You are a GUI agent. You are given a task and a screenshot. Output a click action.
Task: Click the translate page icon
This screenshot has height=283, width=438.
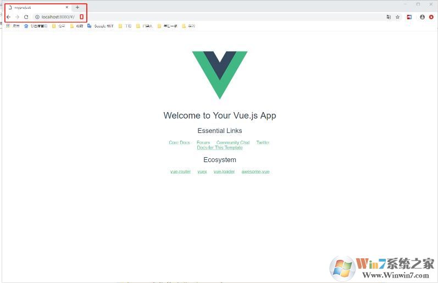pos(389,17)
